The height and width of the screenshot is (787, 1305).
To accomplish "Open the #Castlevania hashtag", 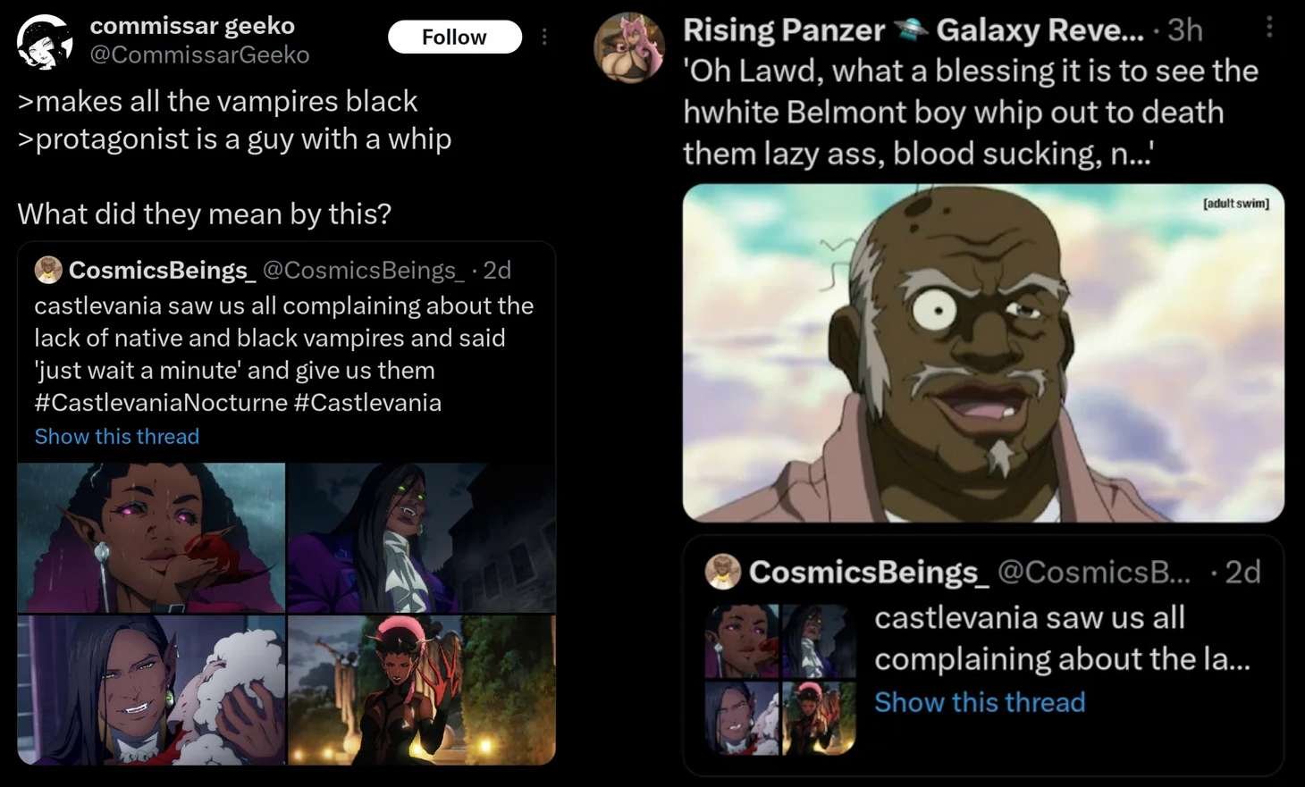I will [367, 402].
